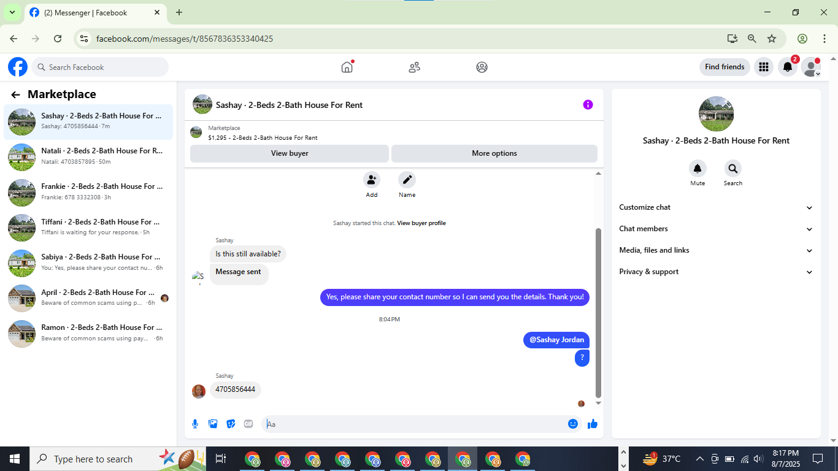Viewport: 838px width, 471px height.
Task: Open a new browser tab
Action: [179, 12]
